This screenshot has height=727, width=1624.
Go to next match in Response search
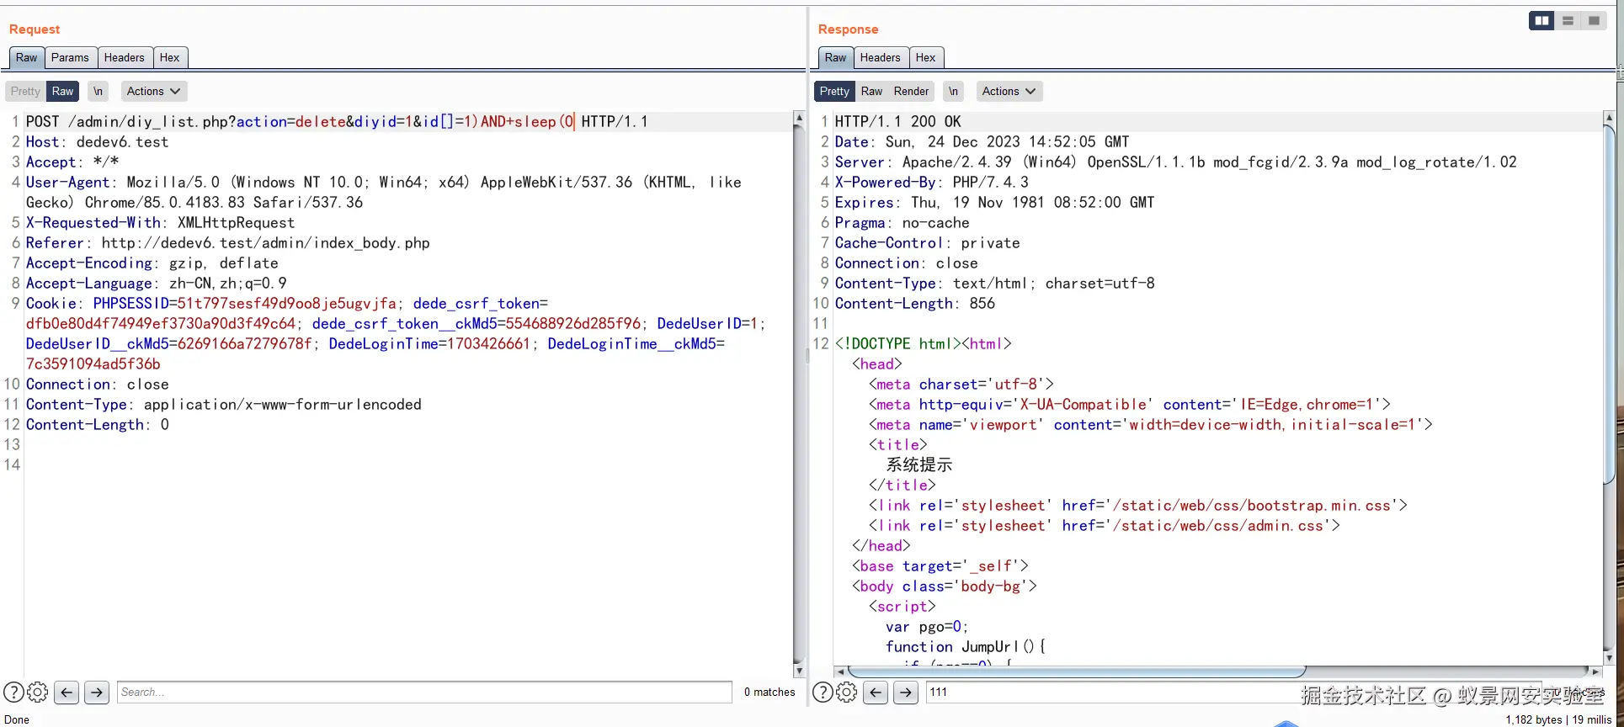click(x=906, y=693)
